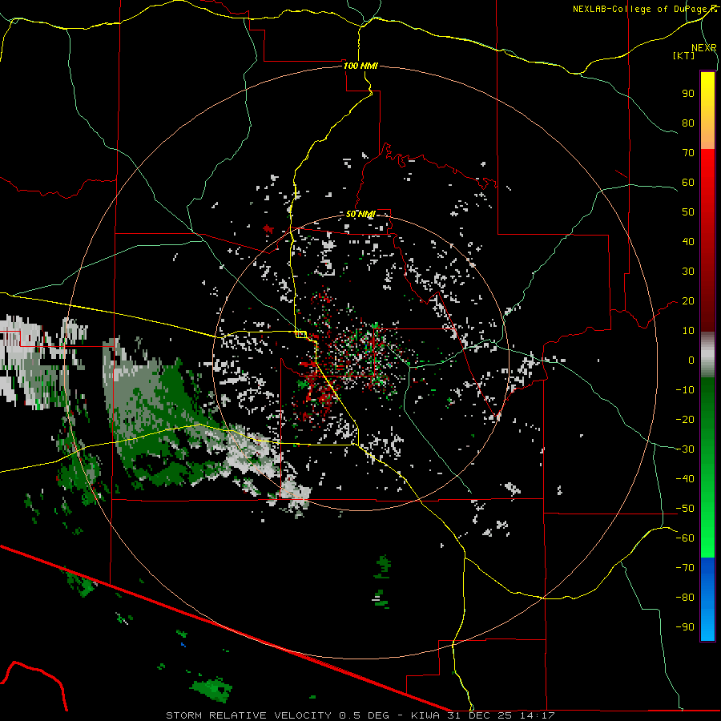Click the Storm Relative Velocity caption text
The image size is (721, 721).
pos(360,715)
